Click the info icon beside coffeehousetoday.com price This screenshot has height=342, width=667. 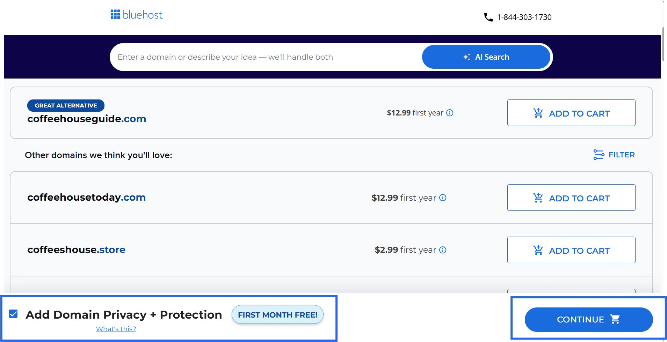point(443,198)
